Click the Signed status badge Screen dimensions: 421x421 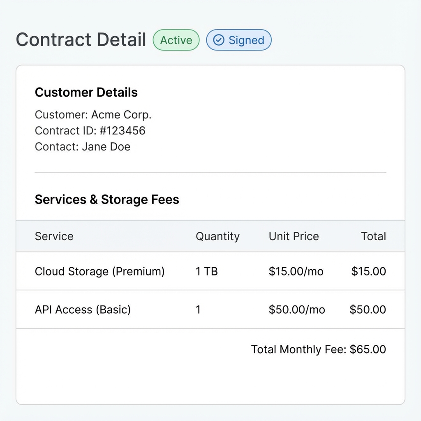(x=238, y=40)
